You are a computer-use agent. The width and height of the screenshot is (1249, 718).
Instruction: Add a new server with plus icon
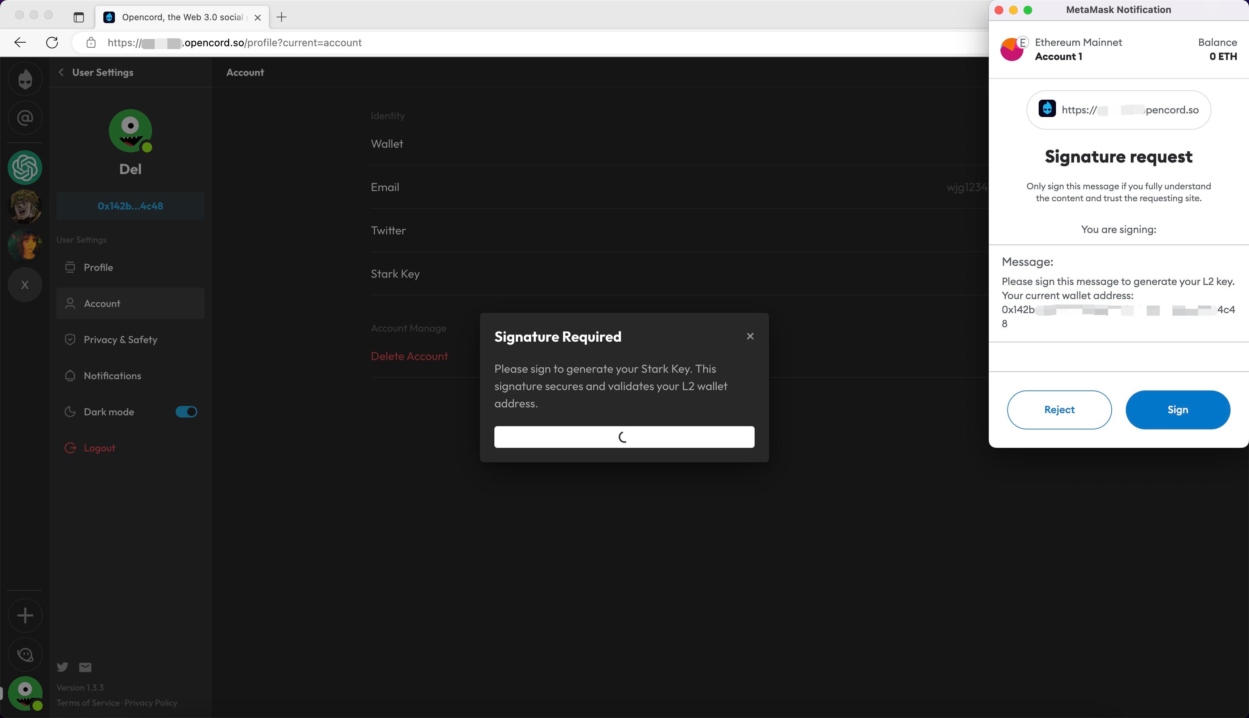25,615
